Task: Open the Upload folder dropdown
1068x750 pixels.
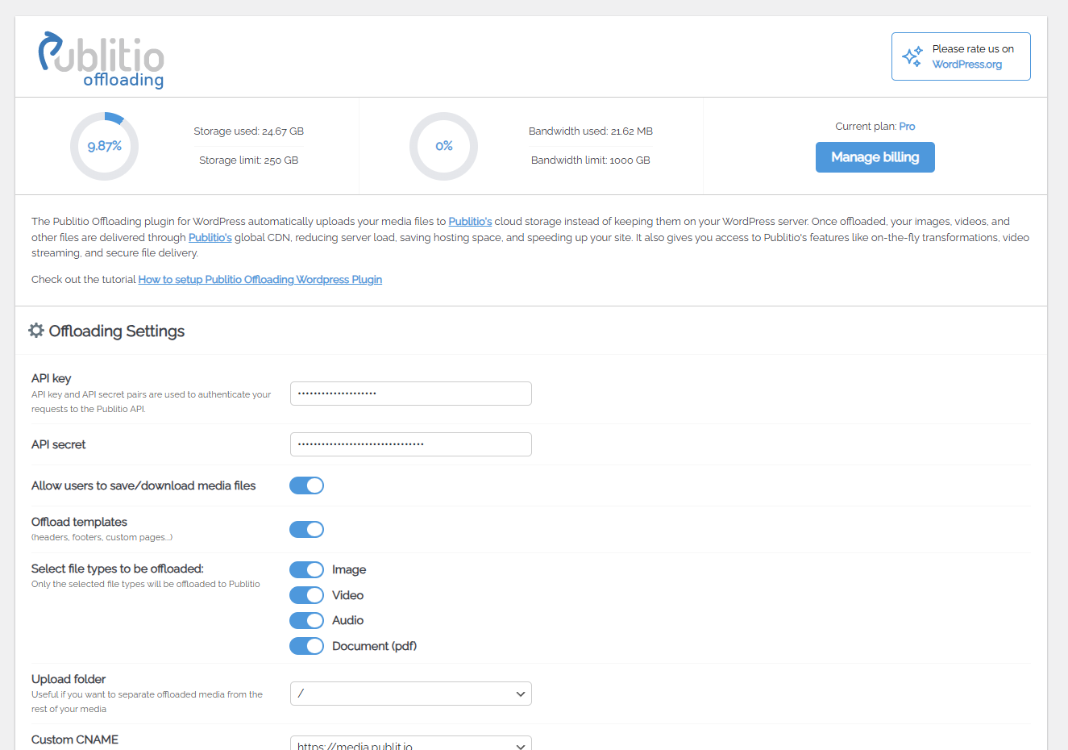Action: [410, 694]
